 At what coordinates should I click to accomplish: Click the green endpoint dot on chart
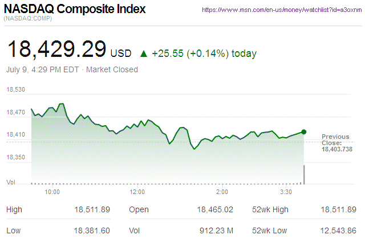coord(304,132)
